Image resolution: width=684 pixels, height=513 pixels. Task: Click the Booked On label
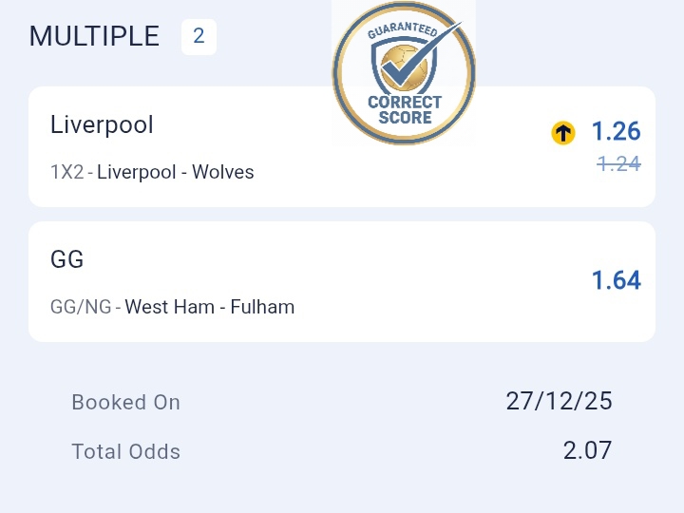[x=125, y=402]
